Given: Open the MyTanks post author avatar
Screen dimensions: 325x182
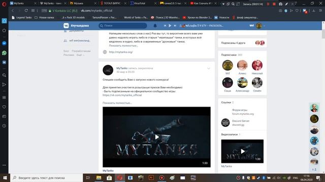Looking at the screenshot, I should tap(108, 70).
